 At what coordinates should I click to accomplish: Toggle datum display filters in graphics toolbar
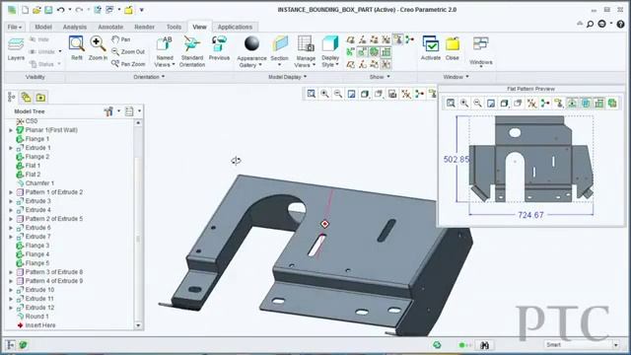click(406, 94)
